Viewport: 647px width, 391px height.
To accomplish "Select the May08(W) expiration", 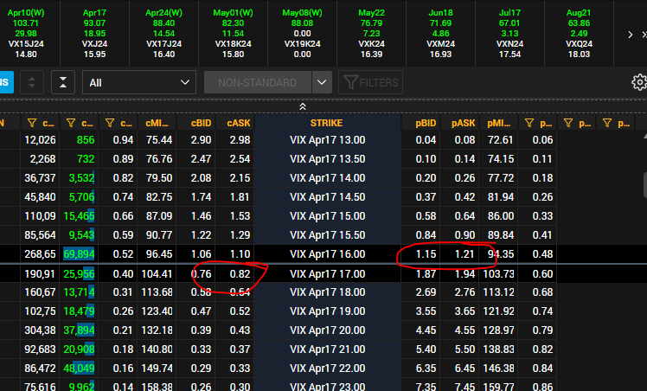I will pyautogui.click(x=303, y=34).
